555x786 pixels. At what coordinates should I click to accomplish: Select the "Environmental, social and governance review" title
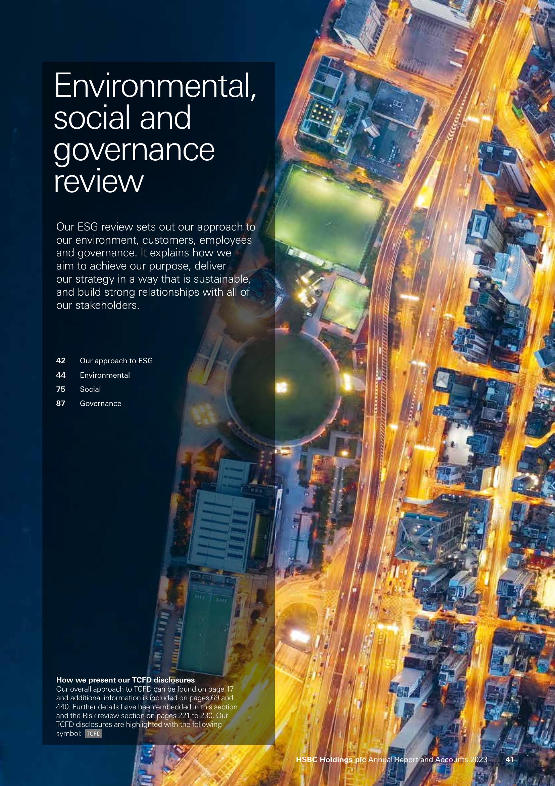[x=154, y=132]
